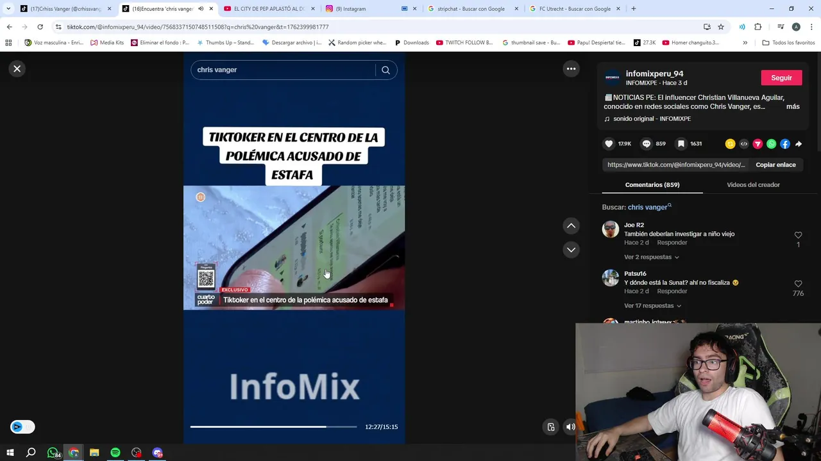The image size is (821, 461).
Task: Click the chris vanger search suggestion link
Action: 650,207
